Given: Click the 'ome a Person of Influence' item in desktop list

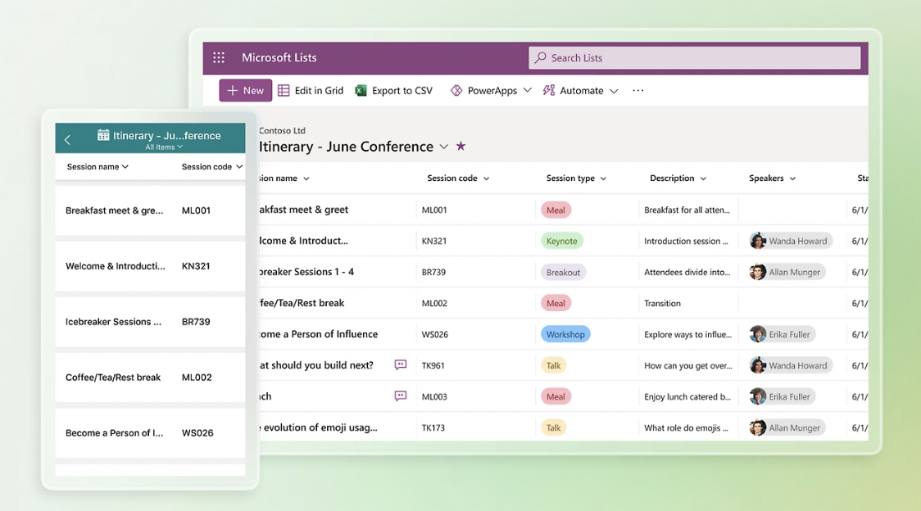Looking at the screenshot, I should [x=319, y=334].
